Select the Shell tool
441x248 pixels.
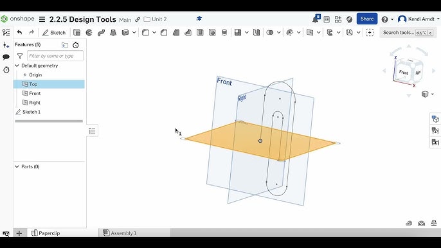(x=200, y=33)
